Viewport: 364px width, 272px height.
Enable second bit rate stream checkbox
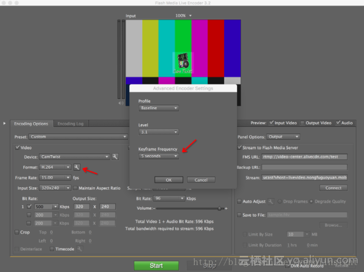click(29, 215)
